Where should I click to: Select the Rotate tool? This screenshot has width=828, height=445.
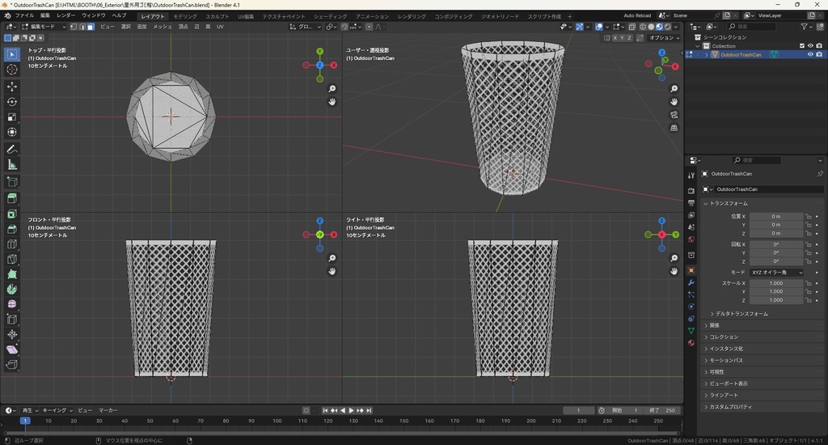tap(12, 102)
